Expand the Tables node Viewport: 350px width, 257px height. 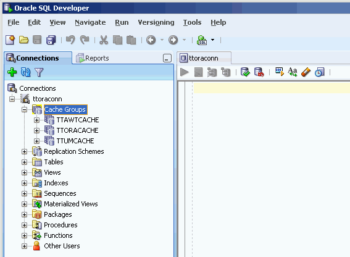24,162
